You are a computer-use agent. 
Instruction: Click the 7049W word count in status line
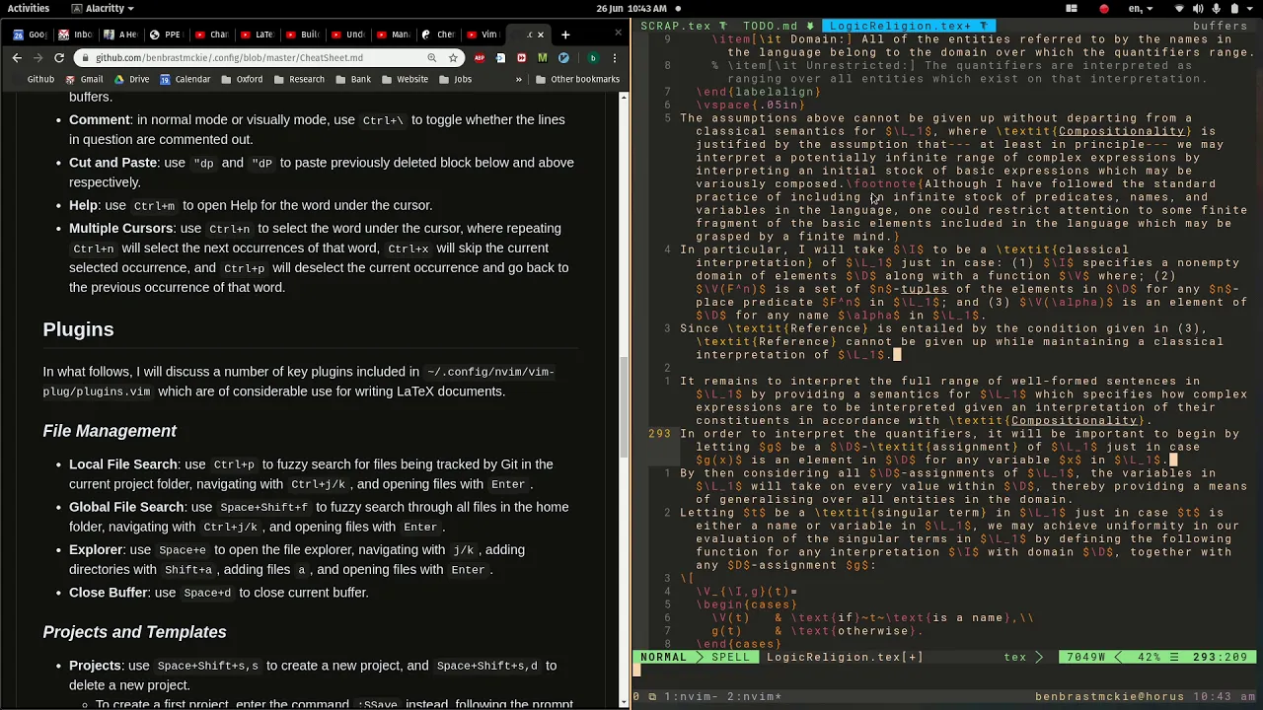[x=1087, y=657]
